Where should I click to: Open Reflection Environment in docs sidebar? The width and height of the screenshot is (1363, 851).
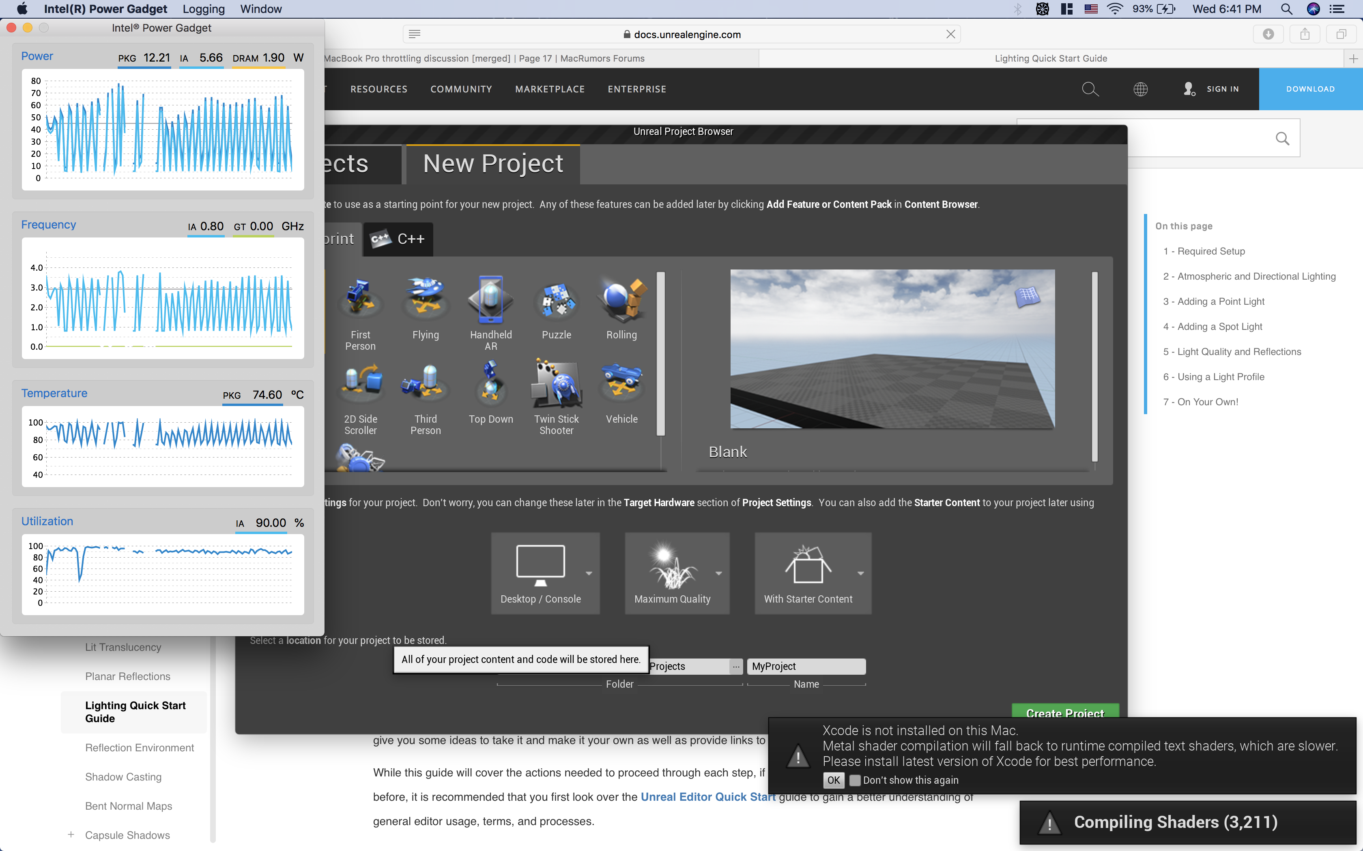139,747
